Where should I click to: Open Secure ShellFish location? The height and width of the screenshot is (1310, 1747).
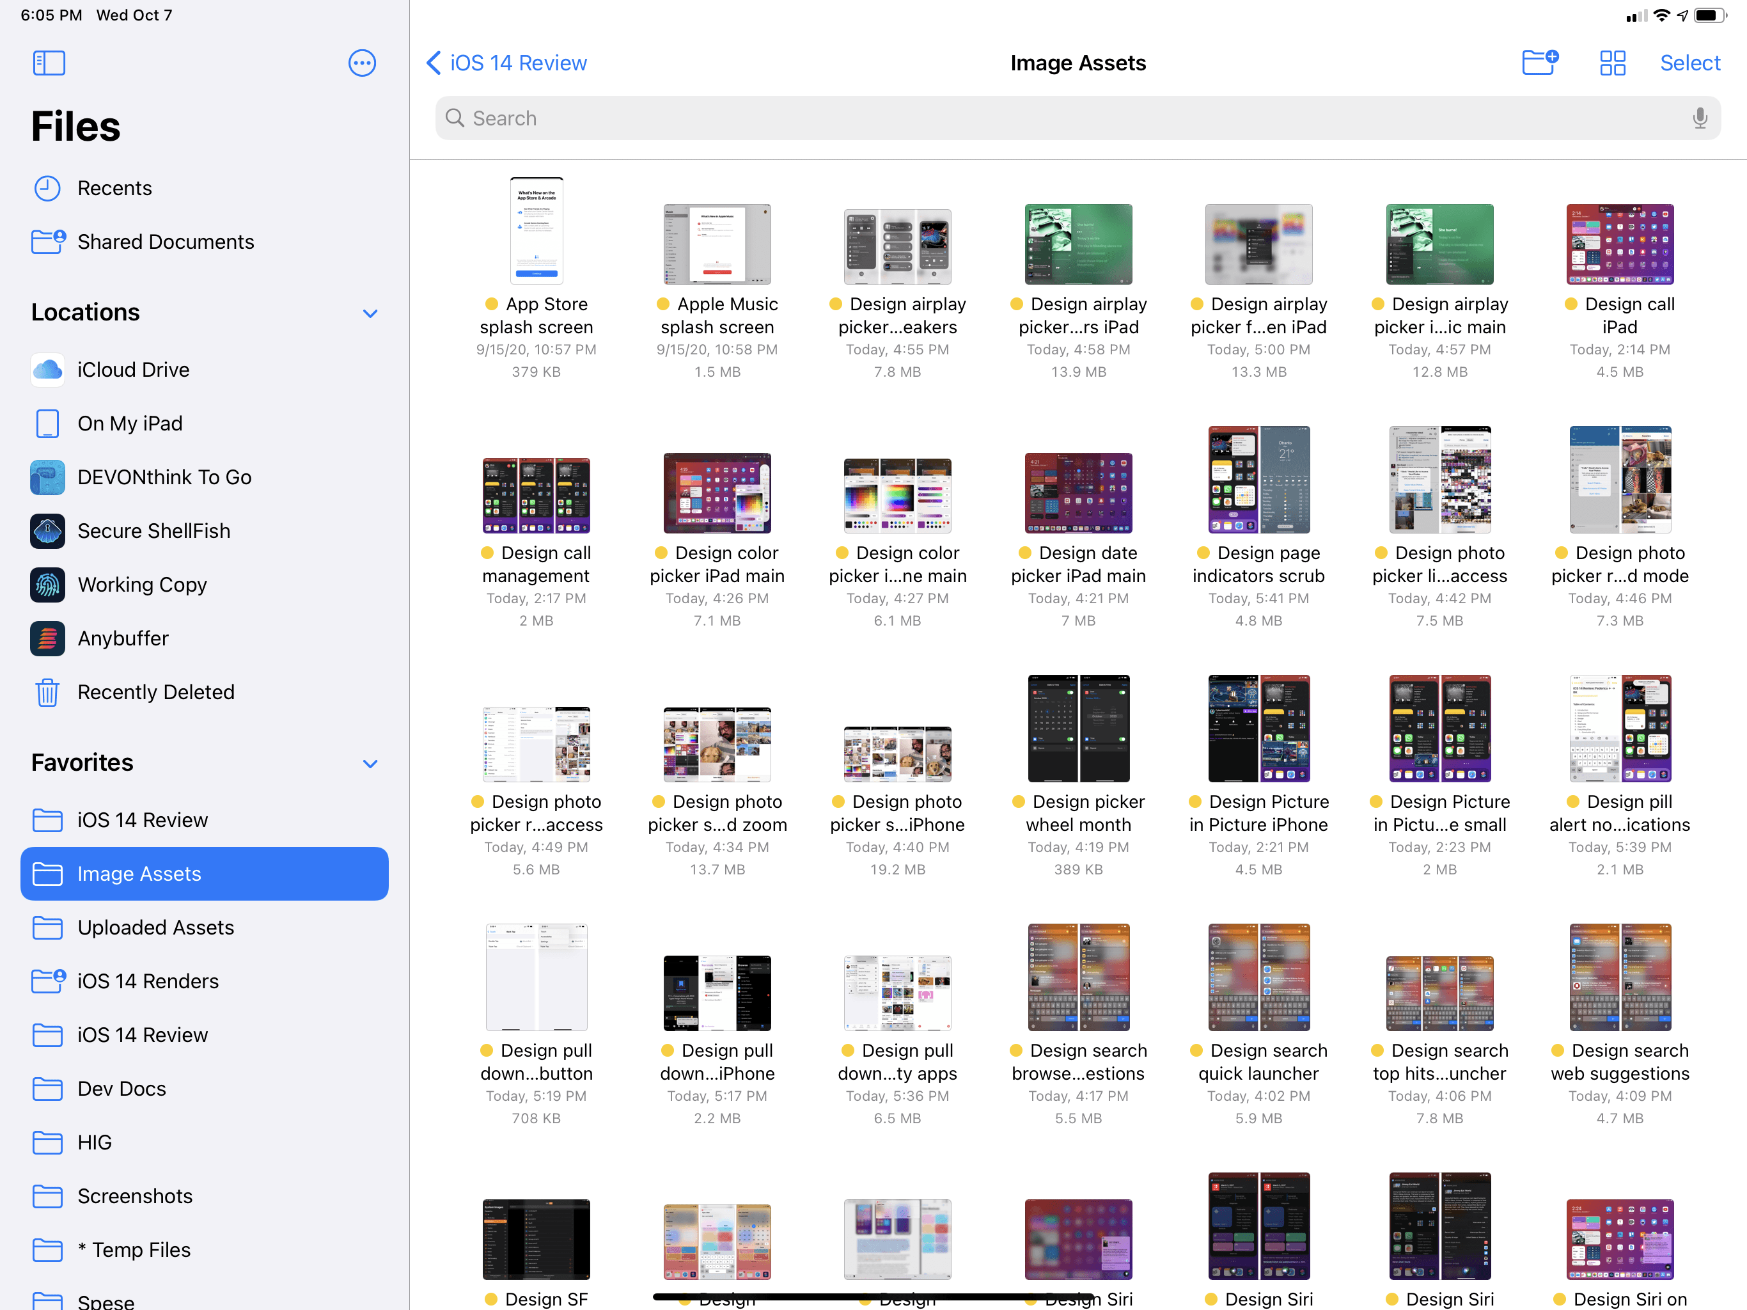pyautogui.click(x=205, y=531)
